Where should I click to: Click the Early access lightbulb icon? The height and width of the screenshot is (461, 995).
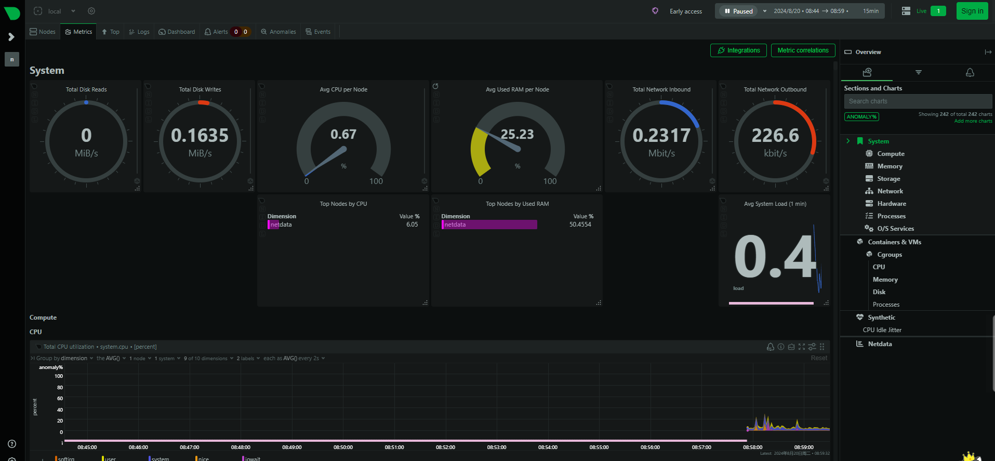[655, 11]
